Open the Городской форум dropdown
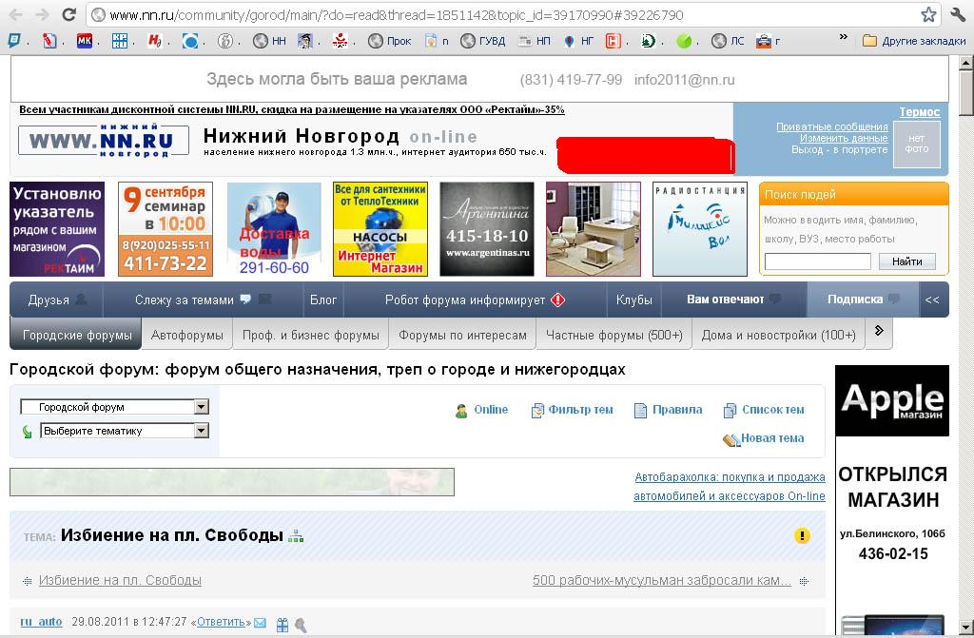The image size is (974, 638). [x=115, y=407]
